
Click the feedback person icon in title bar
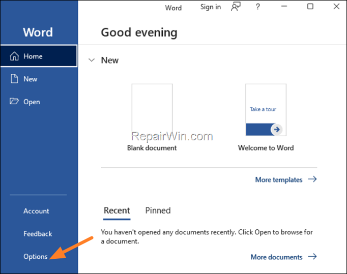[x=236, y=7]
